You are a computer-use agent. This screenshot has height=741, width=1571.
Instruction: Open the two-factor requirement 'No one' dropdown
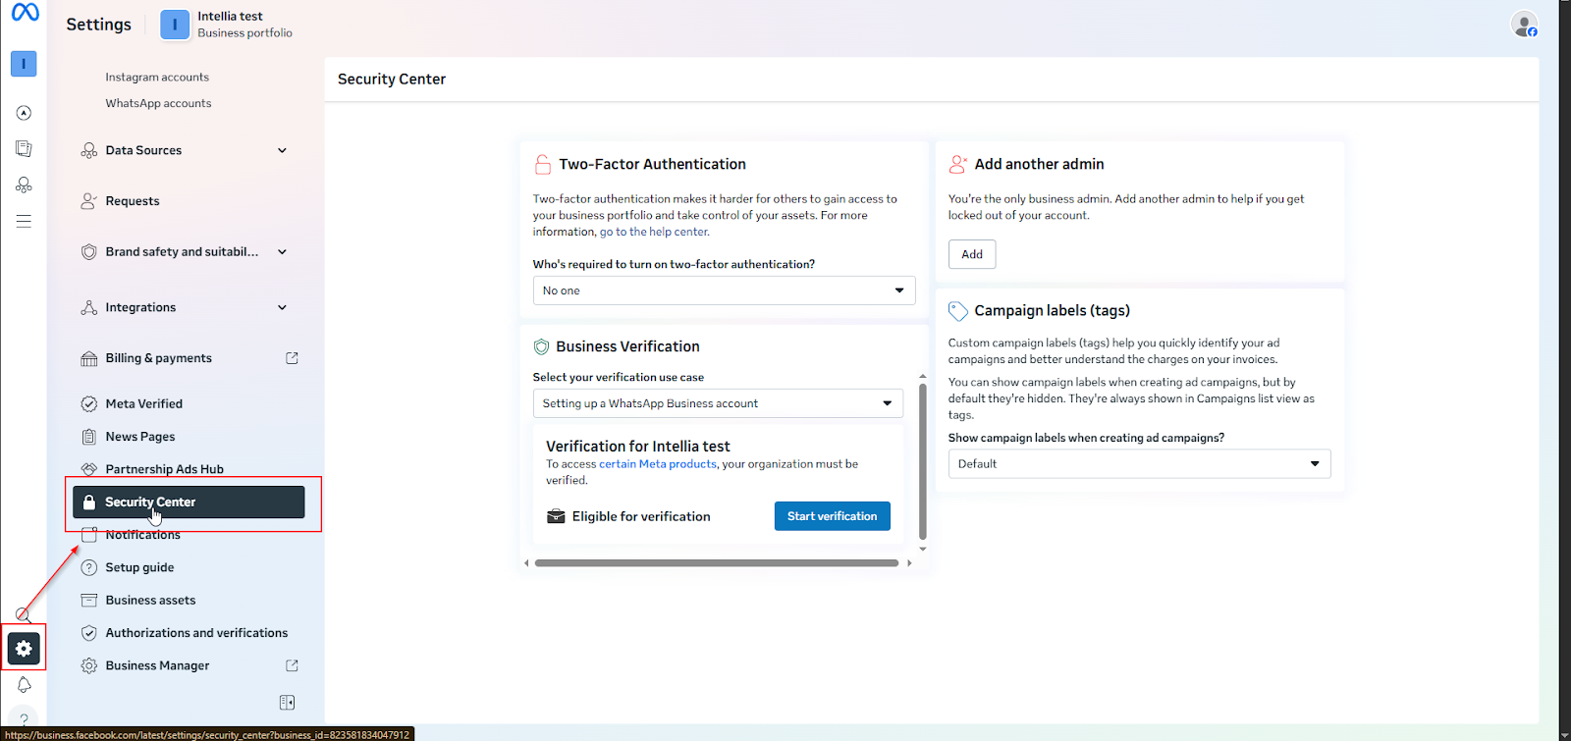tap(724, 291)
